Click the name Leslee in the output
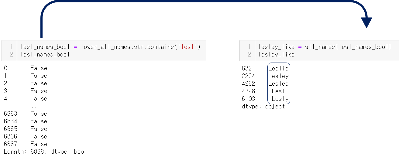 pos(279,84)
